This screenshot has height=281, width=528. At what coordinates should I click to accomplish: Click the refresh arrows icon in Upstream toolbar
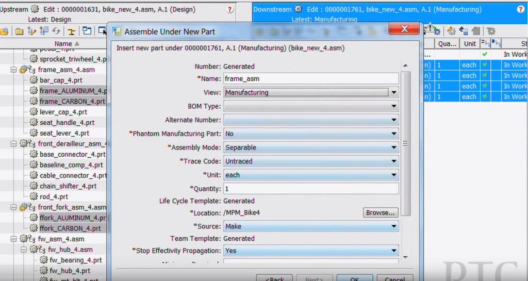pyautogui.click(x=56, y=31)
